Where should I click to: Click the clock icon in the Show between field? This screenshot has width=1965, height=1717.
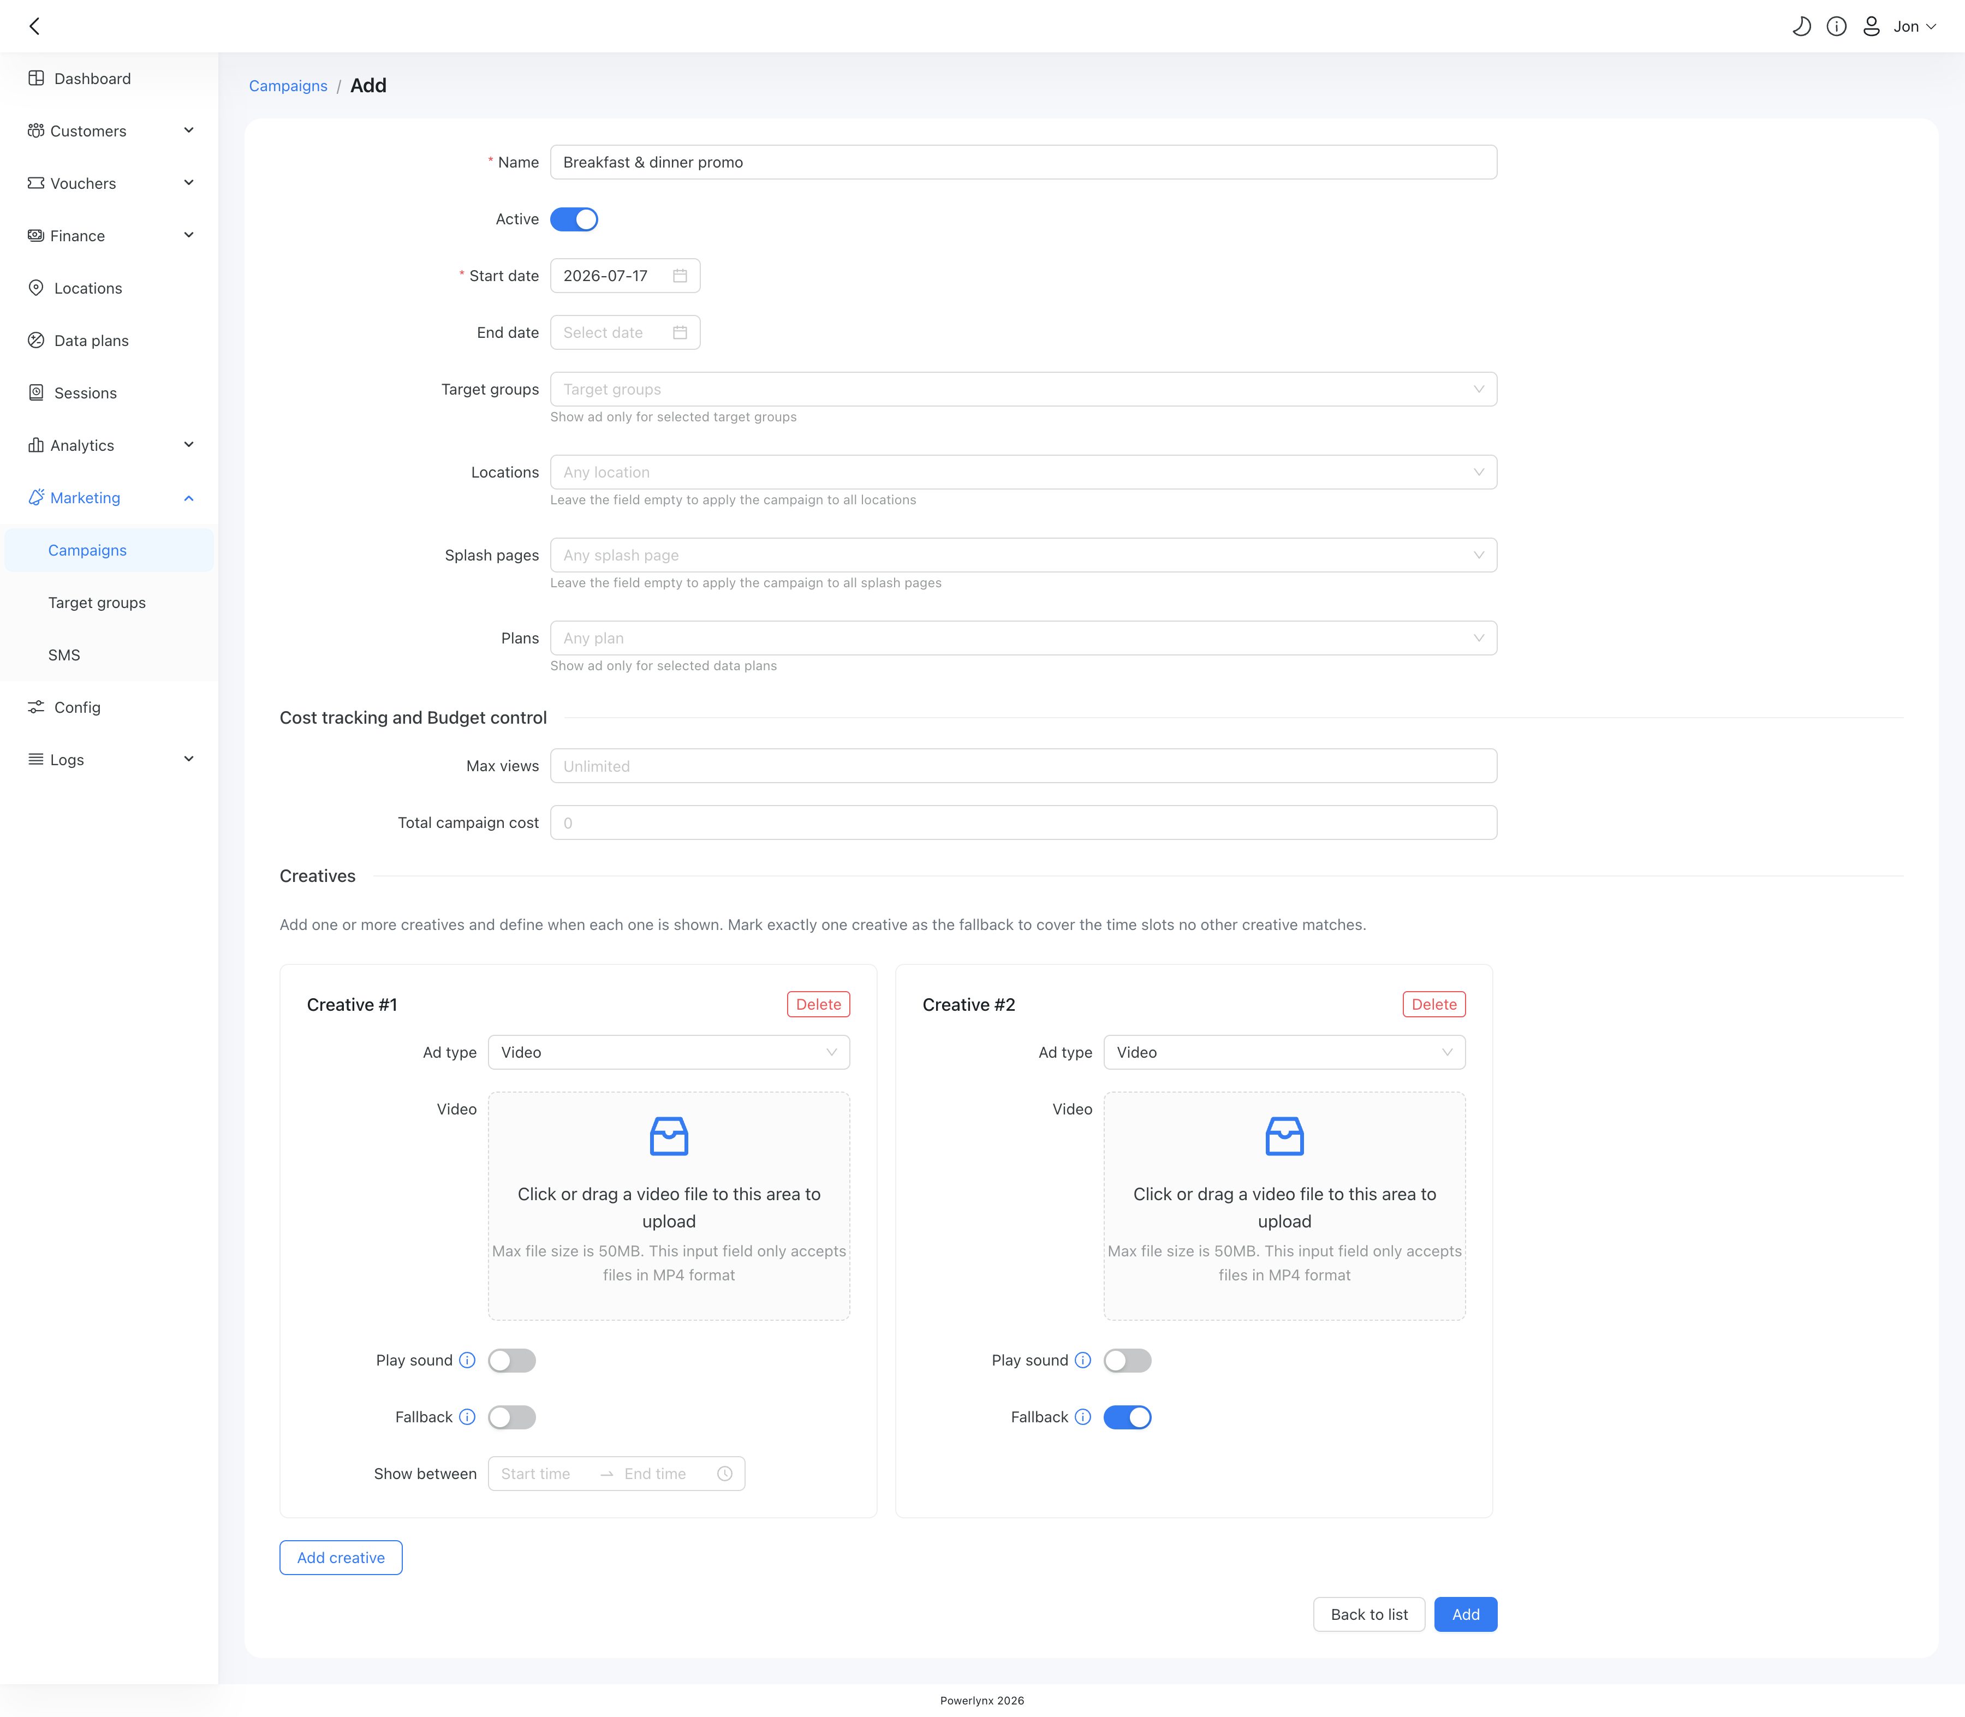725,1474
